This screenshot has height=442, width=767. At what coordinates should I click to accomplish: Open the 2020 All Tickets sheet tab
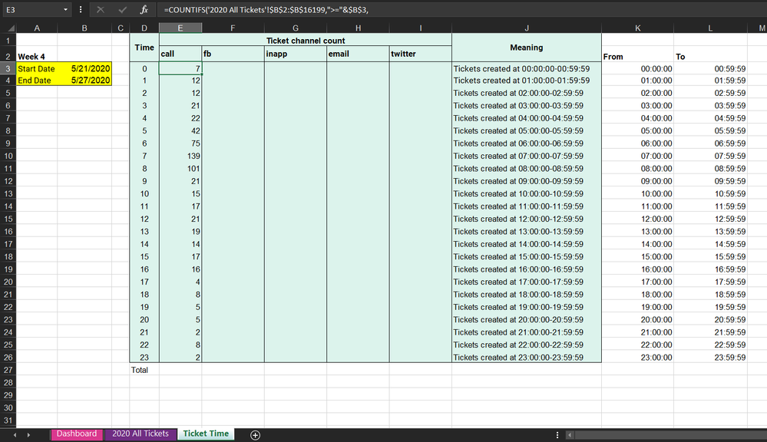pos(141,434)
